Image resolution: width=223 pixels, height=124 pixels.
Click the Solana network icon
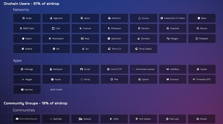tap(23, 49)
